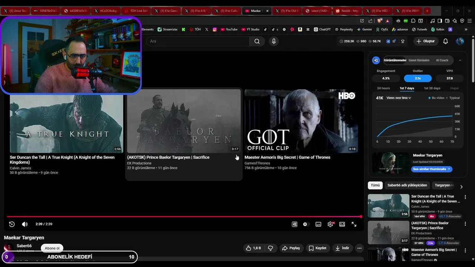
Task: Open the Streamlabs bookmark
Action: click(x=167, y=29)
